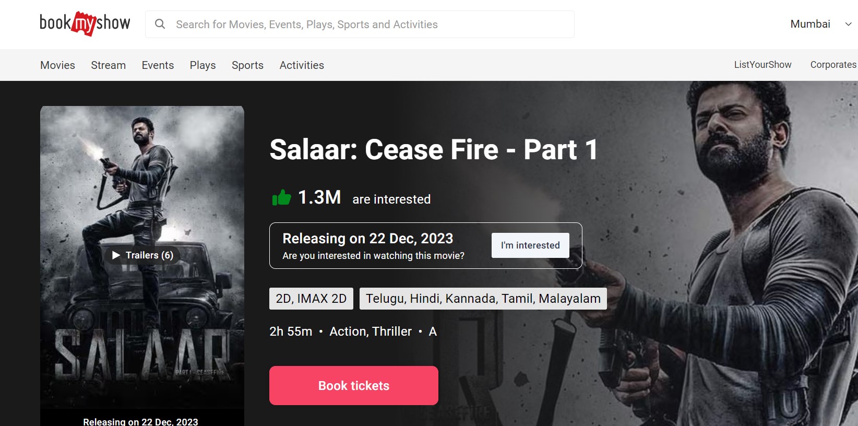This screenshot has width=858, height=426.
Task: Click the I'm interested button
Action: point(530,245)
